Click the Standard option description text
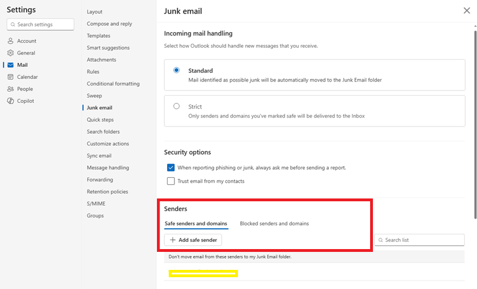Screen dimensions: 477x289 click(x=285, y=80)
